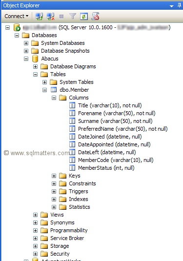The height and width of the screenshot is (261, 183).
Task: Select the Constraints label
Action: pyautogui.click(x=82, y=184)
